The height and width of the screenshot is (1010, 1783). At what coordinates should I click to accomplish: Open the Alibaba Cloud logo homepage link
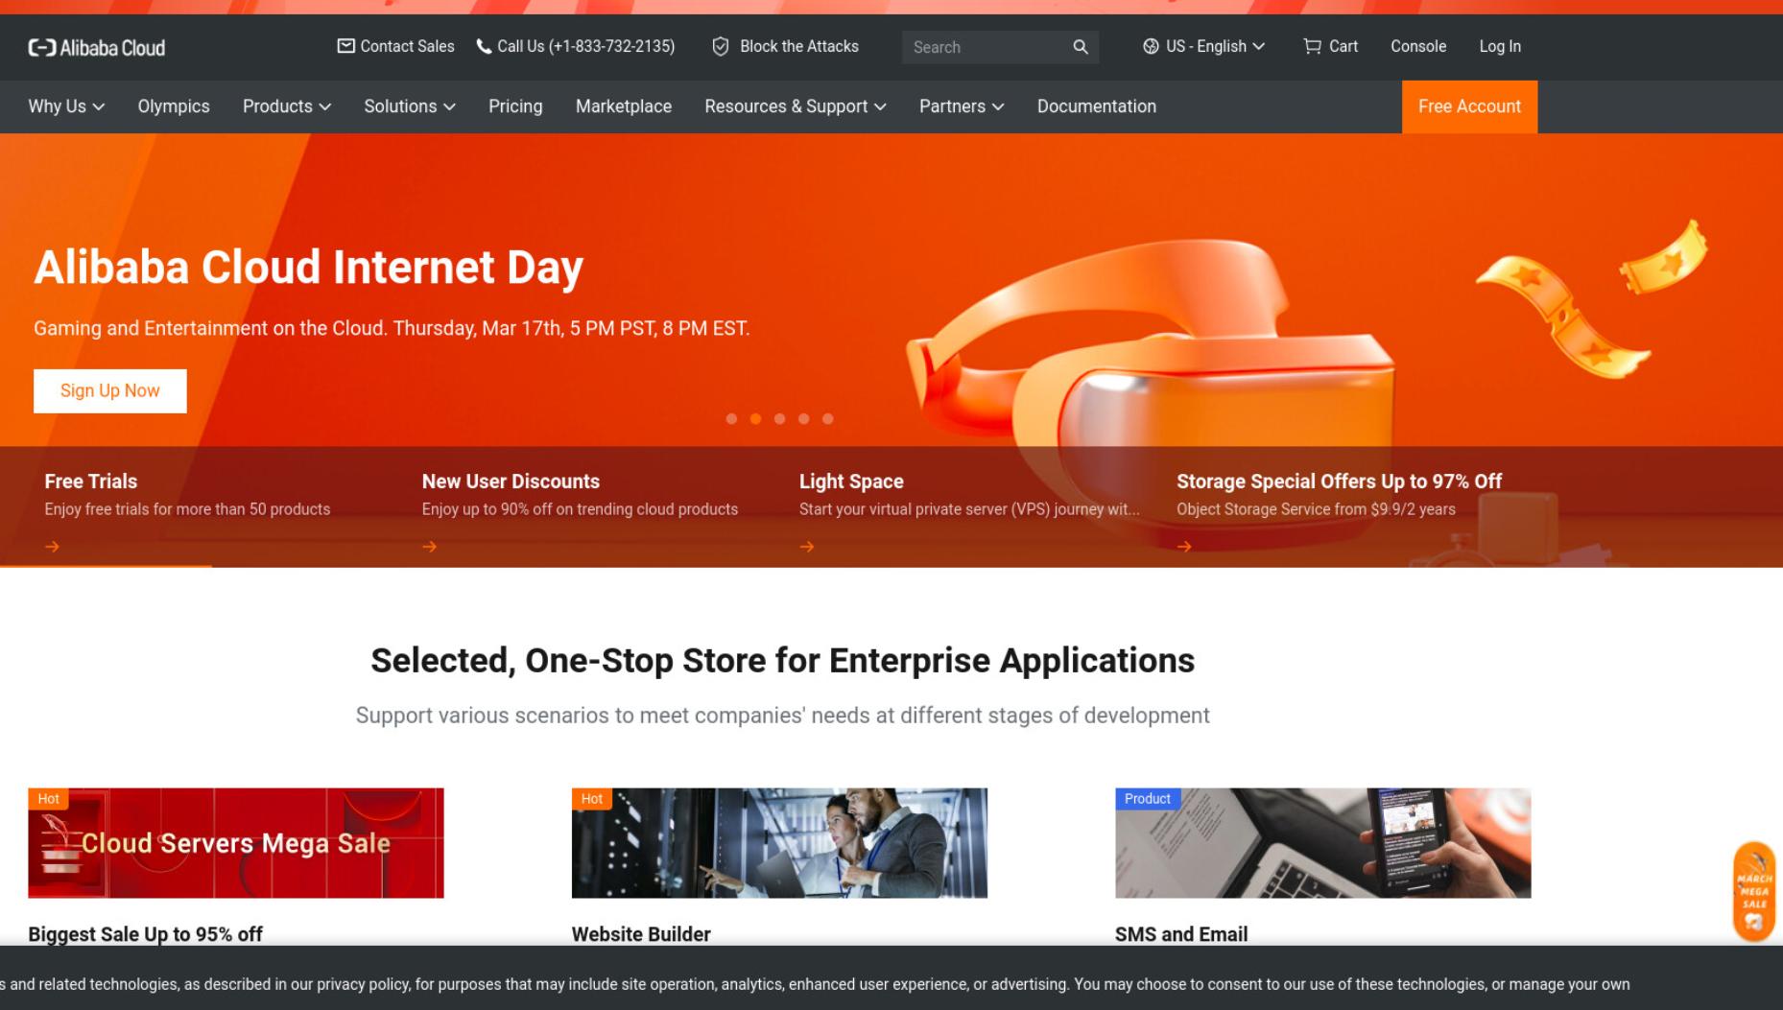tap(96, 47)
